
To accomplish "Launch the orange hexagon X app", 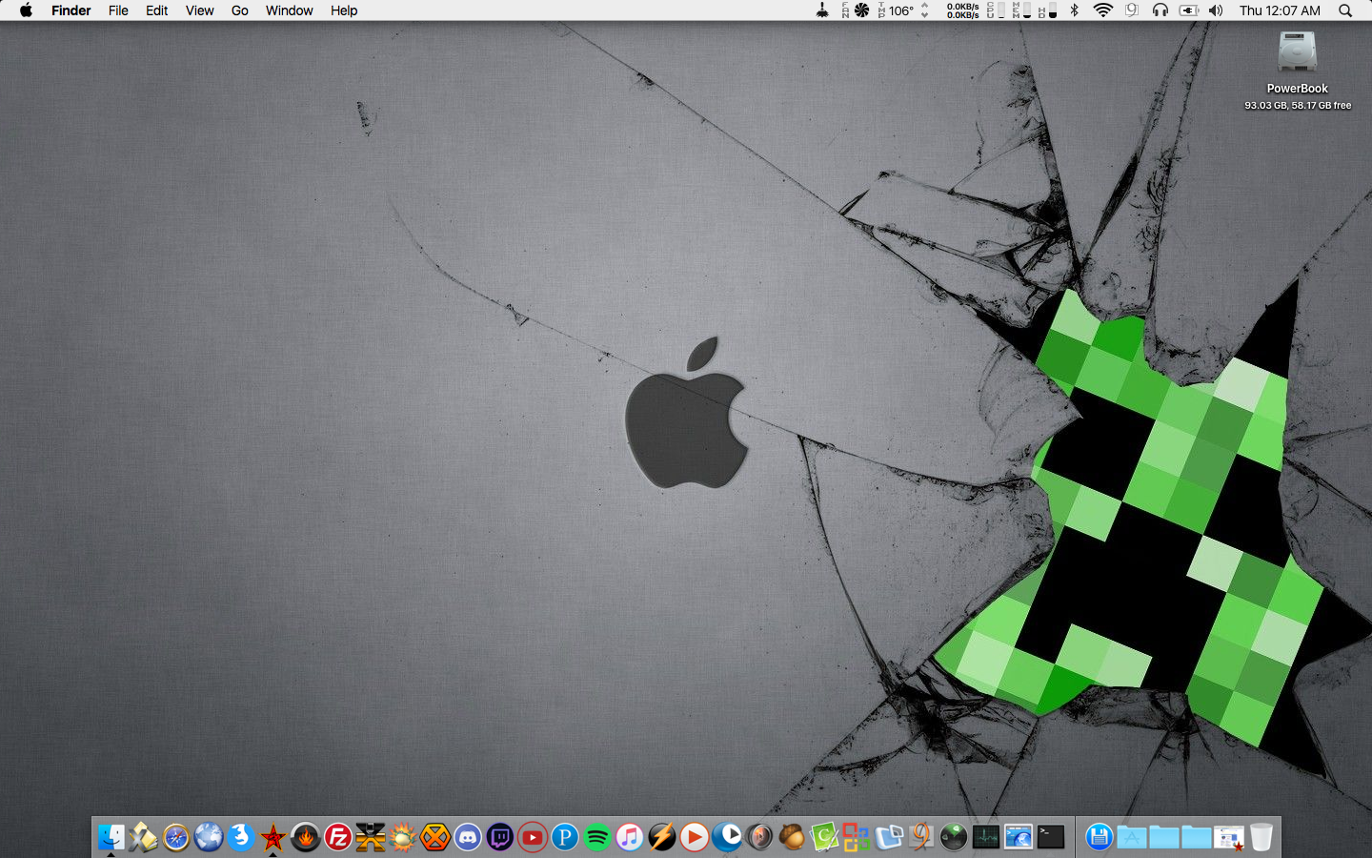I will click(435, 837).
